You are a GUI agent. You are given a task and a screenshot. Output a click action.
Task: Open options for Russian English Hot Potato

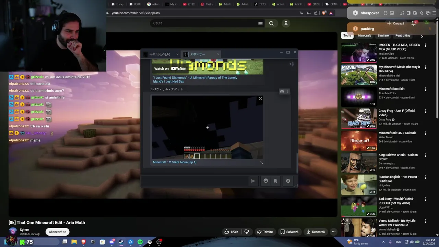[x=425, y=177]
